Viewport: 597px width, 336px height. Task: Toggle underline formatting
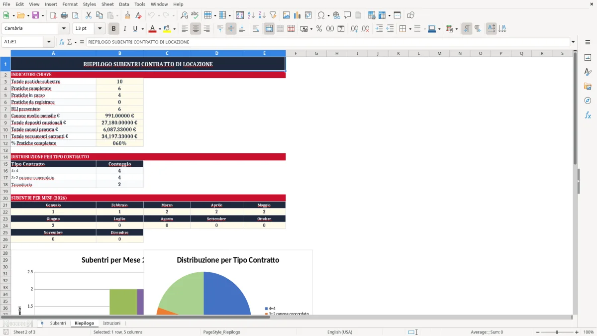pos(135,29)
